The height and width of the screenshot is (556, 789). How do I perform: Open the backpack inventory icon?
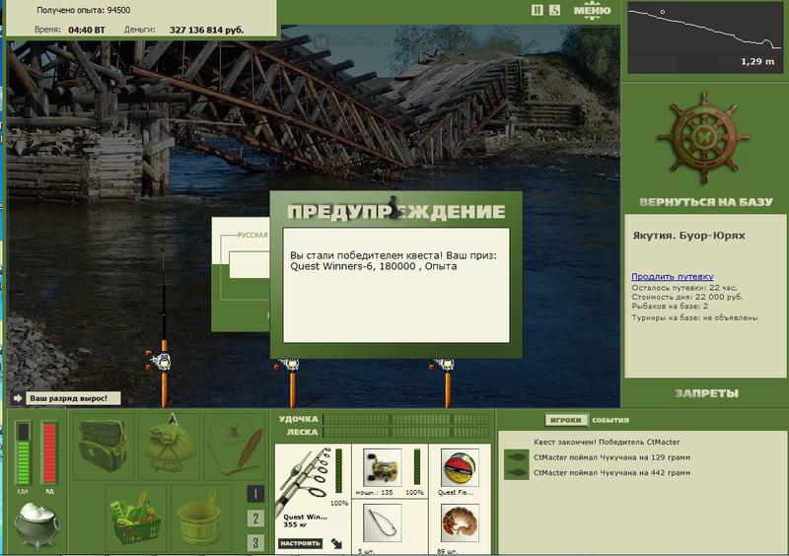(x=104, y=446)
